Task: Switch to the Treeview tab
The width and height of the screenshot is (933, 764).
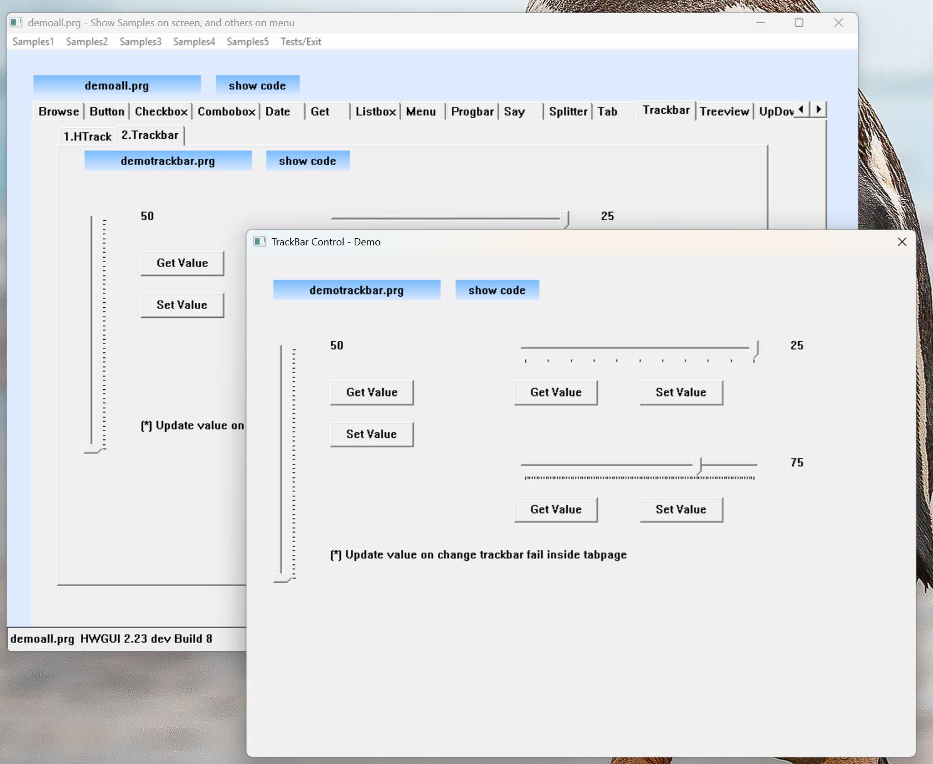Action: pyautogui.click(x=724, y=112)
